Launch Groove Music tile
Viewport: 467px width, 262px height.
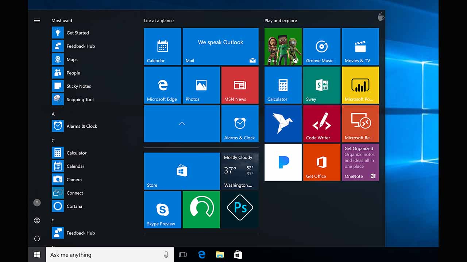321,47
